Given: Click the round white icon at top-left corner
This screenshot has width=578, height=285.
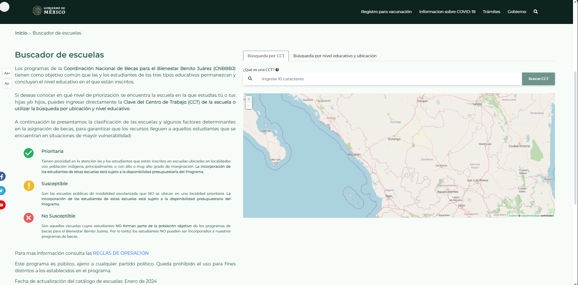Looking at the screenshot, I should [4, 7].
